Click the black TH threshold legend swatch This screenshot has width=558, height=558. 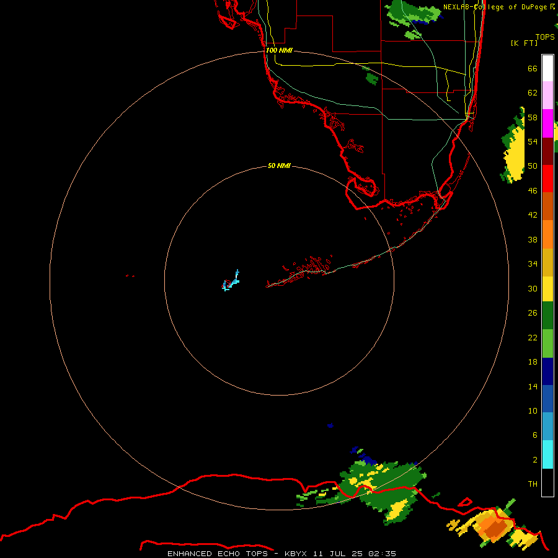point(547,482)
